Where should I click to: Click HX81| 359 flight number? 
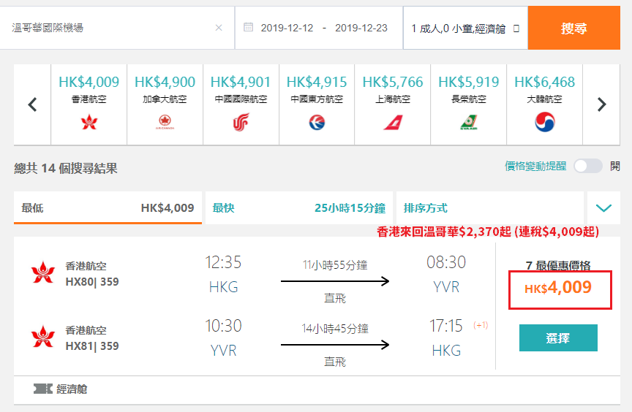pyautogui.click(x=92, y=346)
